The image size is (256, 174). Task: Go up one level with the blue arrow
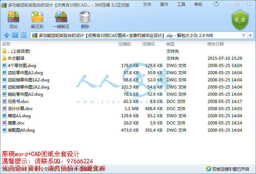point(7,35)
